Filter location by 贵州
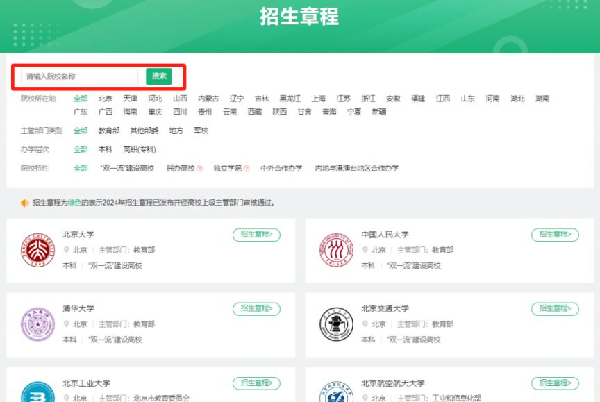 click(205, 112)
